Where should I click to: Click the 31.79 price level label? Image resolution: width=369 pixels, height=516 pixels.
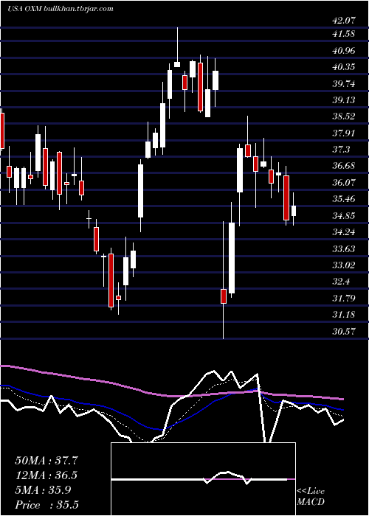[x=344, y=299]
